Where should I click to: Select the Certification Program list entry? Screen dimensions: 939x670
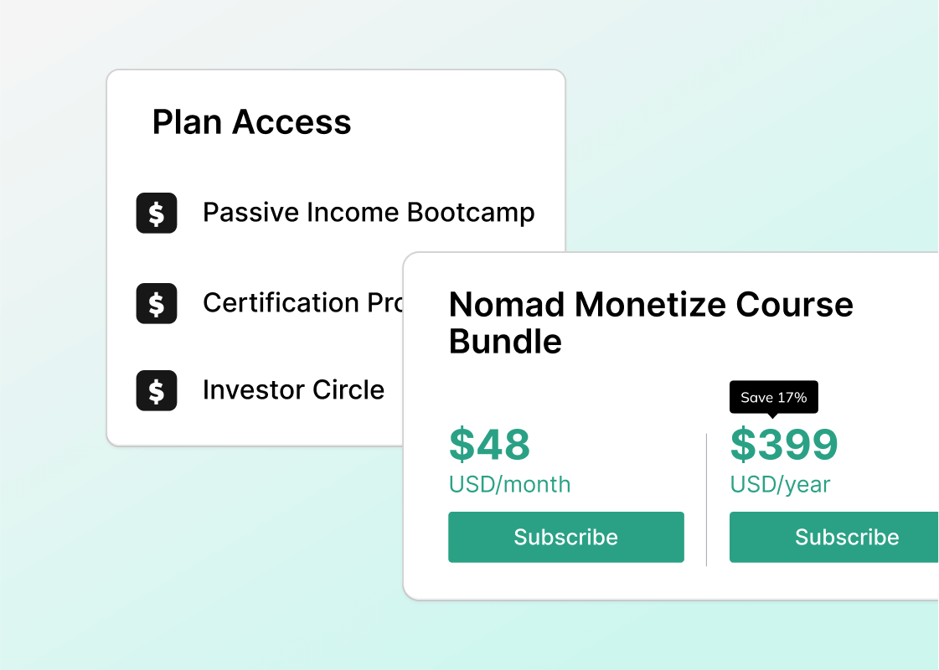[302, 303]
